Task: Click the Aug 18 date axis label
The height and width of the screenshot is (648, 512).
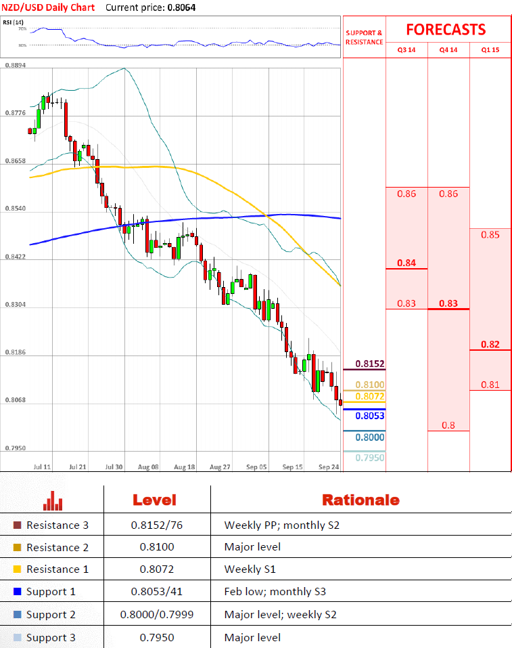Action: (184, 467)
